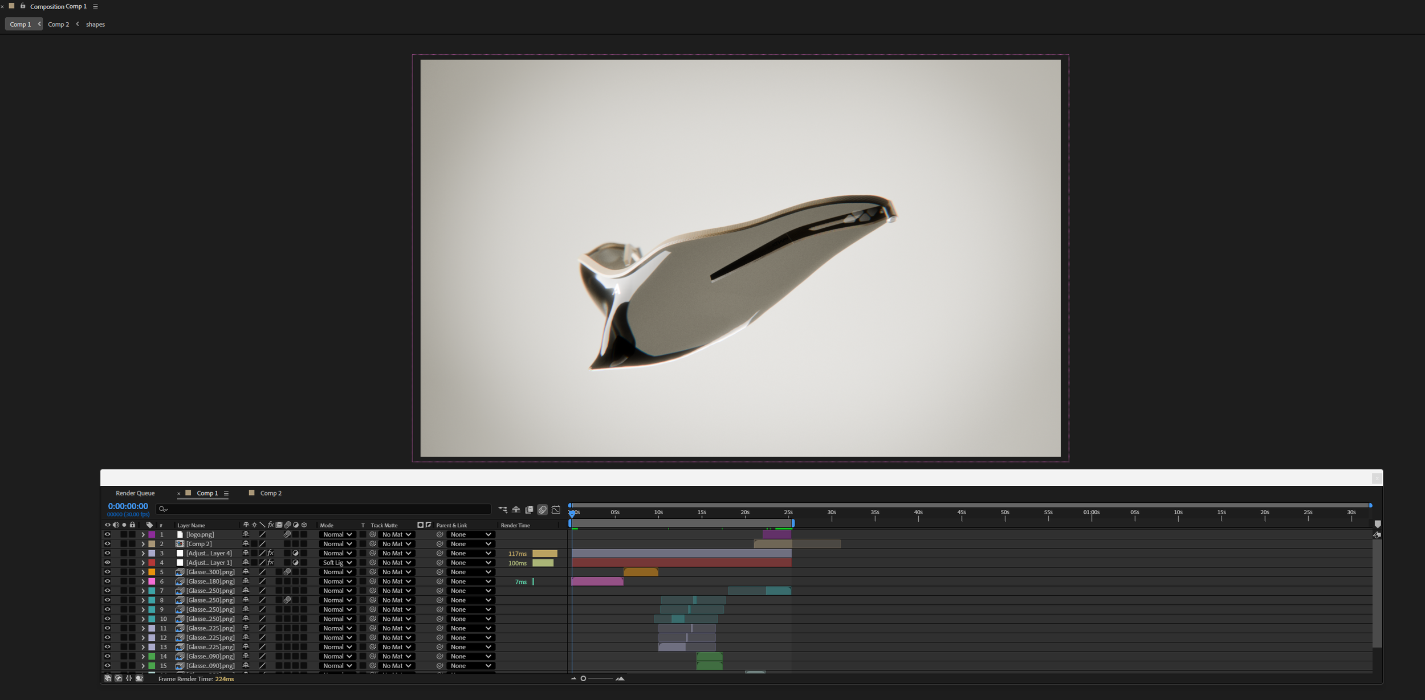This screenshot has height=700, width=1425.
Task: Open the Composition Mini-Flowchart icon
Action: pyautogui.click(x=503, y=510)
